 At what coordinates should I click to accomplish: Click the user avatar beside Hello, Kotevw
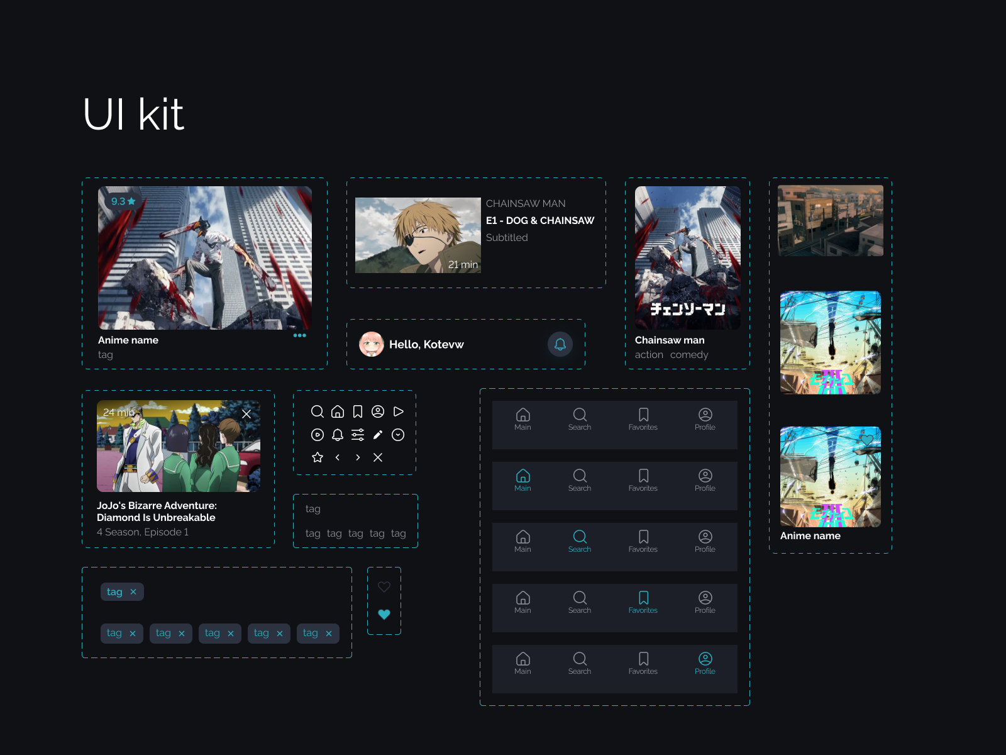372,344
